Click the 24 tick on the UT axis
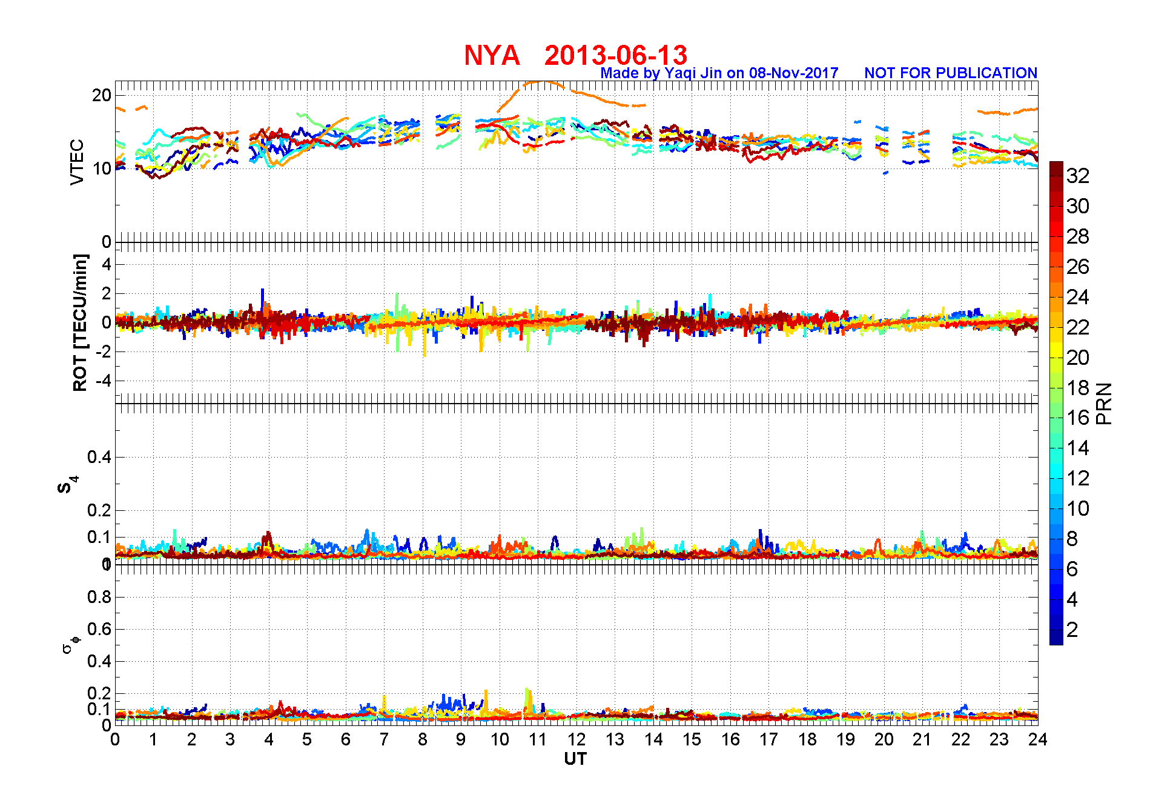This screenshot has height=806, width=1153. point(1038,739)
